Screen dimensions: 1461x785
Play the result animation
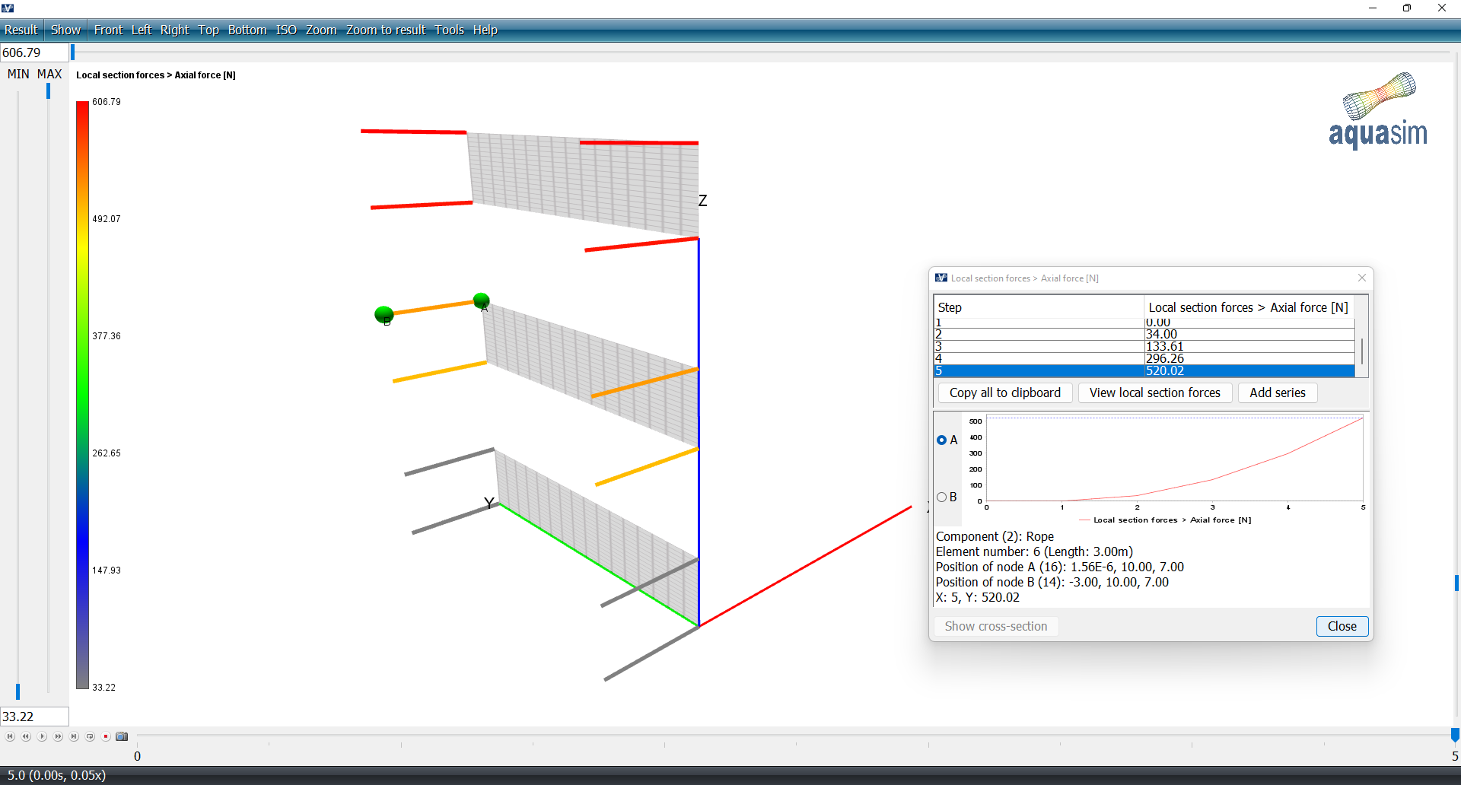point(42,736)
